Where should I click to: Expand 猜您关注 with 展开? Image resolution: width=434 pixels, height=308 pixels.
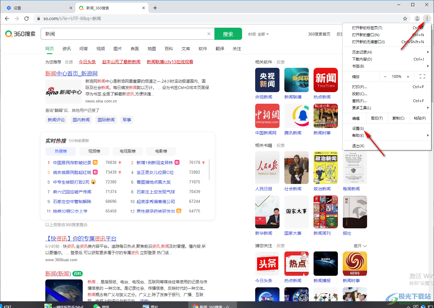360,246
